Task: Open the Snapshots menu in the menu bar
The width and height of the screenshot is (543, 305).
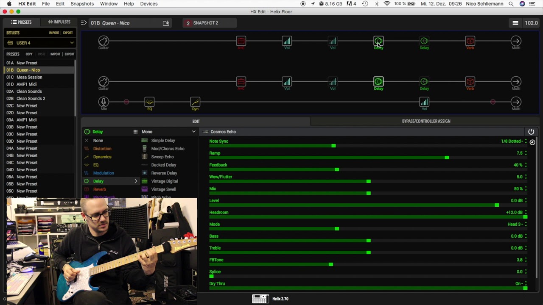Action: (82, 4)
